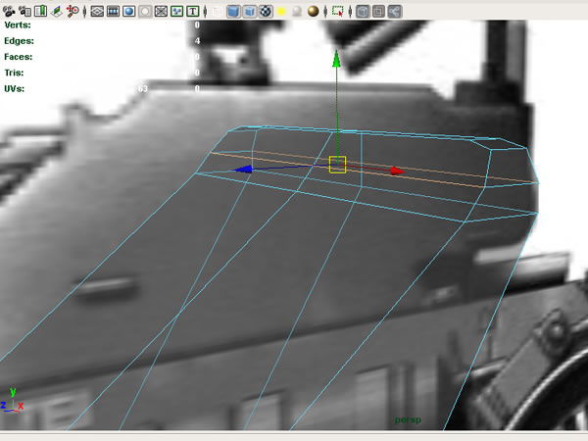588x441 pixels.
Task: Toggle Wireframe on Shaded cube icon
Action: click(x=249, y=11)
